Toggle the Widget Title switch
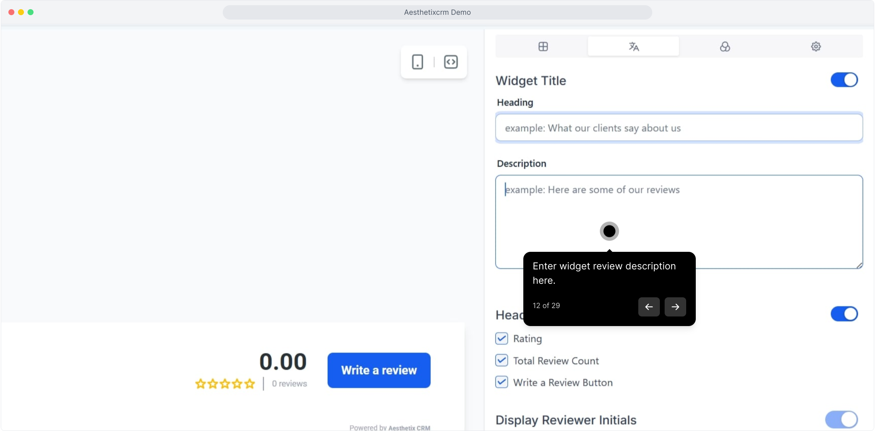The height and width of the screenshot is (431, 875). pos(844,80)
